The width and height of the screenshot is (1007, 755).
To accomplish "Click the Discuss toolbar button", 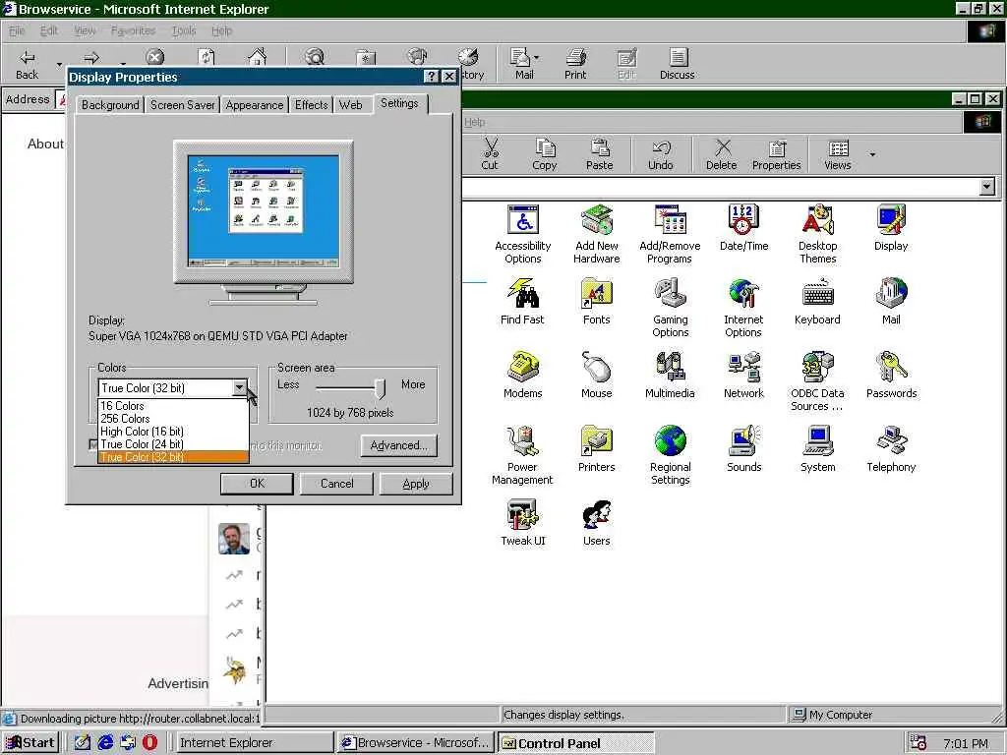I will coord(677,65).
